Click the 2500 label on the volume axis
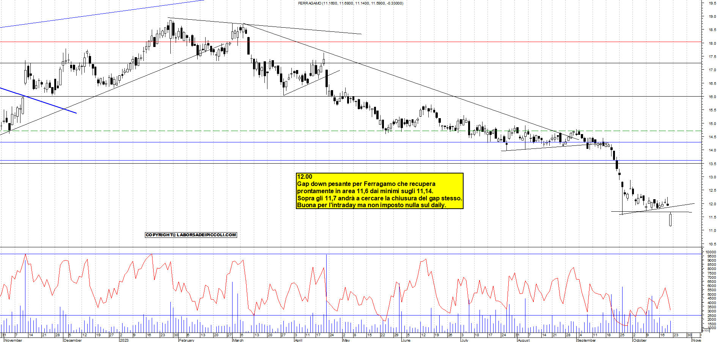Screen dimensions: 717x342 click(x=712, y=315)
